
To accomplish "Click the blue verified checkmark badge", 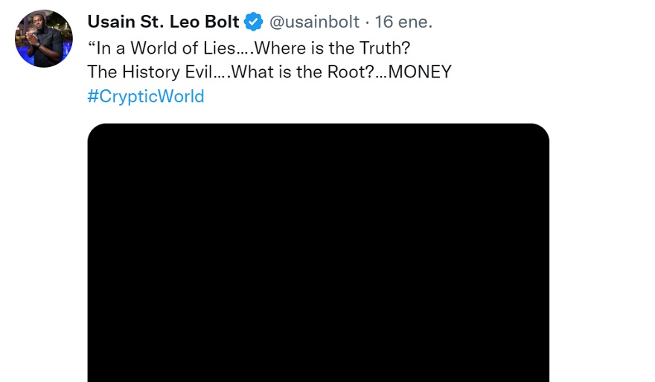I will pos(254,22).
